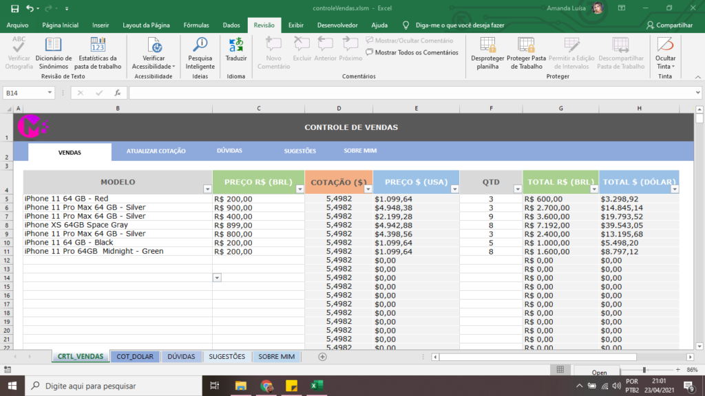Toggle Mostrar Todos os Comentários
705x396 pixels.
[x=412, y=52]
